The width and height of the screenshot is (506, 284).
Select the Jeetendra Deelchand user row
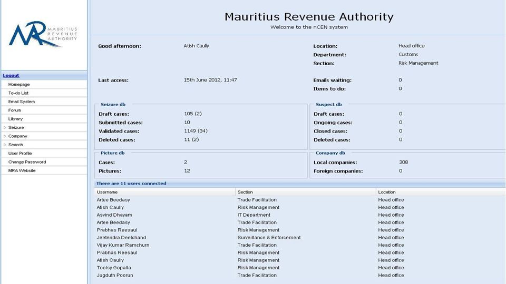click(x=300, y=238)
